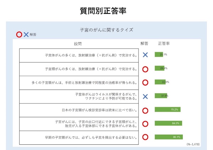Image resolution: width=213 pixels, height=150 pixels.
Task: Click the green 86.1% accuracy bar
Action: click(168, 137)
